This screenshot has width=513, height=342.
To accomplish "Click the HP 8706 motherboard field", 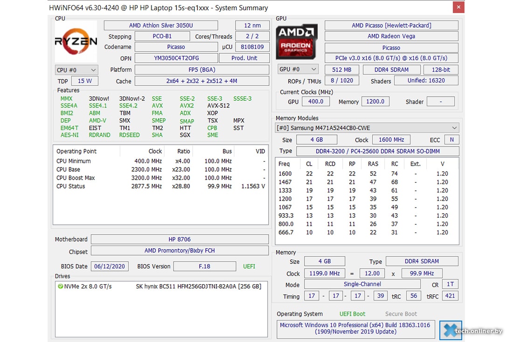I will pyautogui.click(x=180, y=239).
